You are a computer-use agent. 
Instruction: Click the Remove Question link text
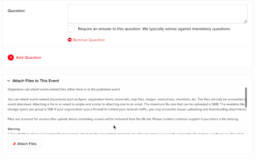[x=89, y=40]
